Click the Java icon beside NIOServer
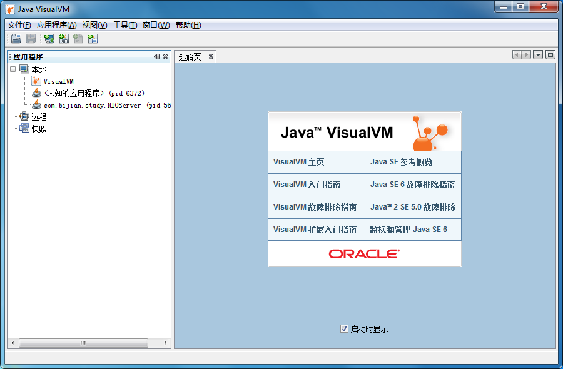The width and height of the screenshot is (563, 369). [x=36, y=105]
